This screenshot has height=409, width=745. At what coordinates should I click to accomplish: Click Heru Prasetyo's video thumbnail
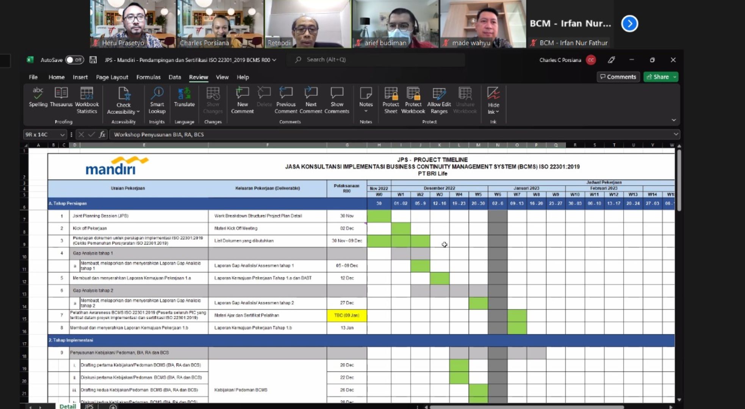coord(133,24)
